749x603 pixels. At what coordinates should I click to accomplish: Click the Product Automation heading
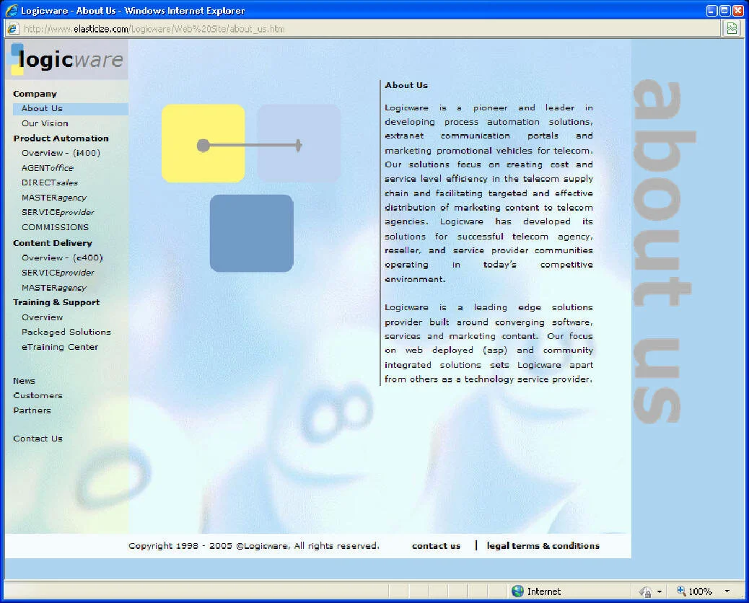coord(61,138)
